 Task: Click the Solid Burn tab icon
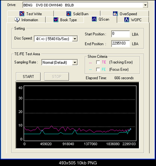[69, 14]
